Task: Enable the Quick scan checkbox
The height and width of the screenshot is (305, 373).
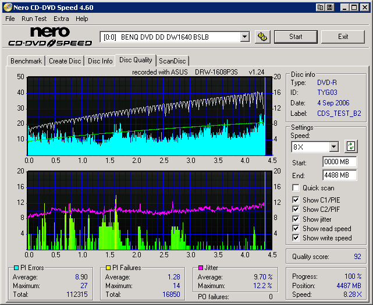Action: [x=296, y=188]
